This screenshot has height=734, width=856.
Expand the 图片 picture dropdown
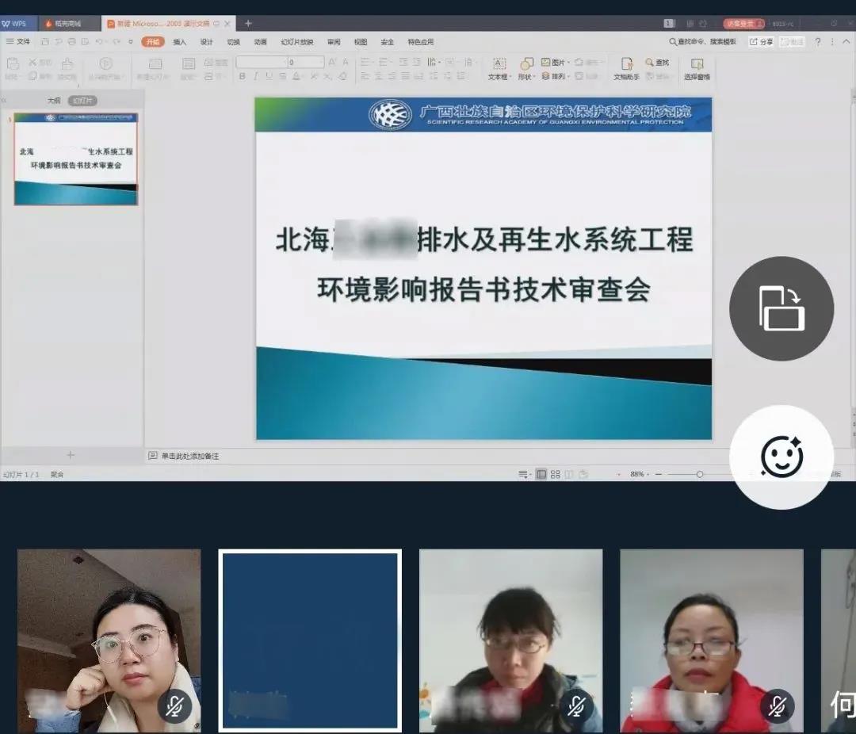click(x=567, y=61)
